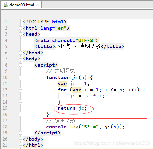
Task: Click the 'function' keyword on line 10
Action: [58, 78]
